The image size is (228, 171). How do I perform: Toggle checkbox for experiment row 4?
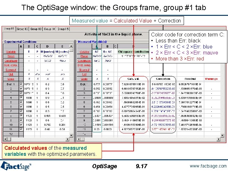click(x=21, y=98)
